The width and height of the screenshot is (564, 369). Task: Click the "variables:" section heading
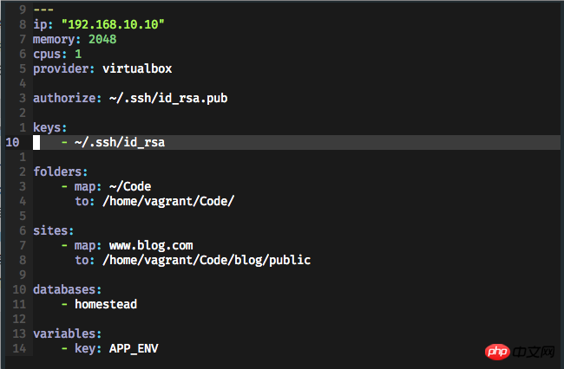[68, 333]
